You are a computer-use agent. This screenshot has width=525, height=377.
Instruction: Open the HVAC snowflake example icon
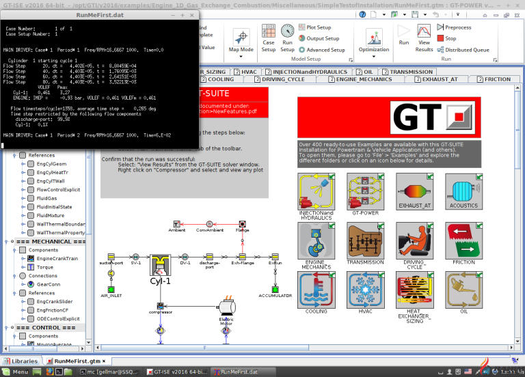(365, 290)
